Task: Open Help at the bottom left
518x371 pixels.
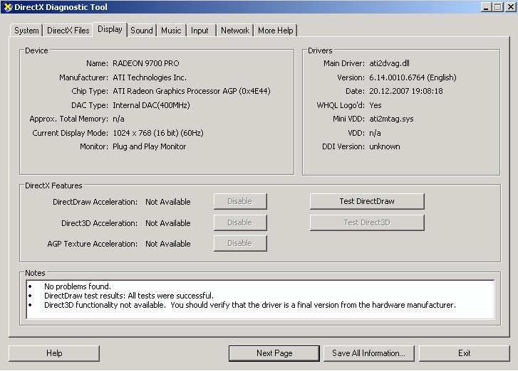Action: pos(54,353)
